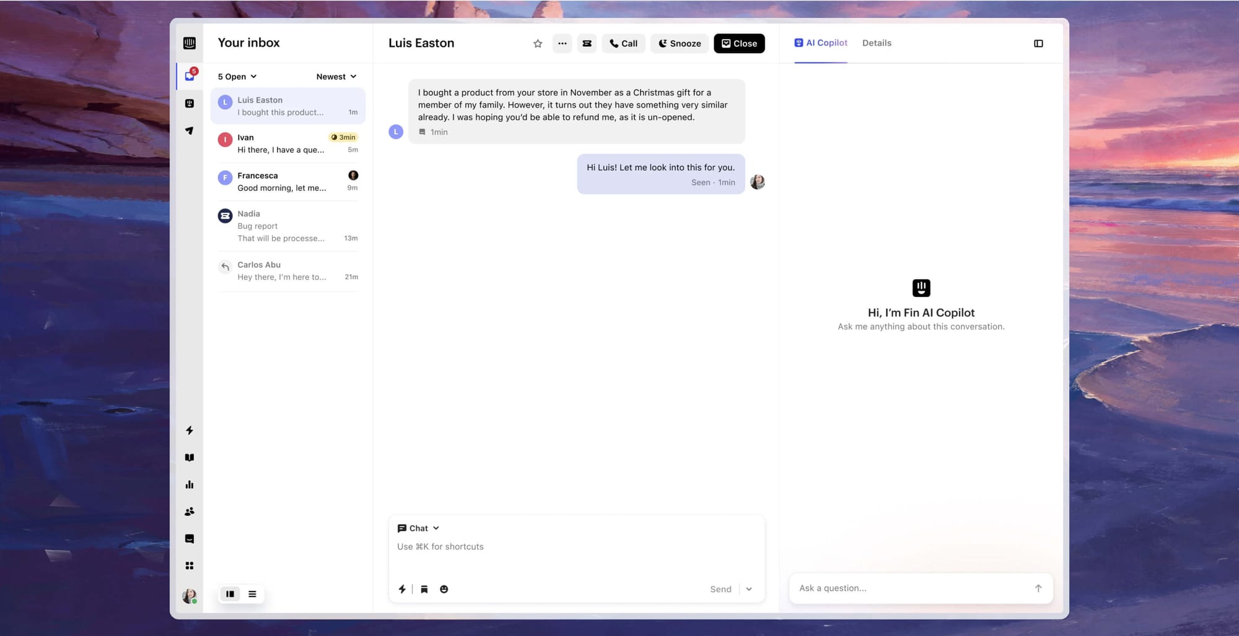Image resolution: width=1239 pixels, height=636 pixels.
Task: Close the Luis Easton conversation
Action: pyautogui.click(x=738, y=43)
